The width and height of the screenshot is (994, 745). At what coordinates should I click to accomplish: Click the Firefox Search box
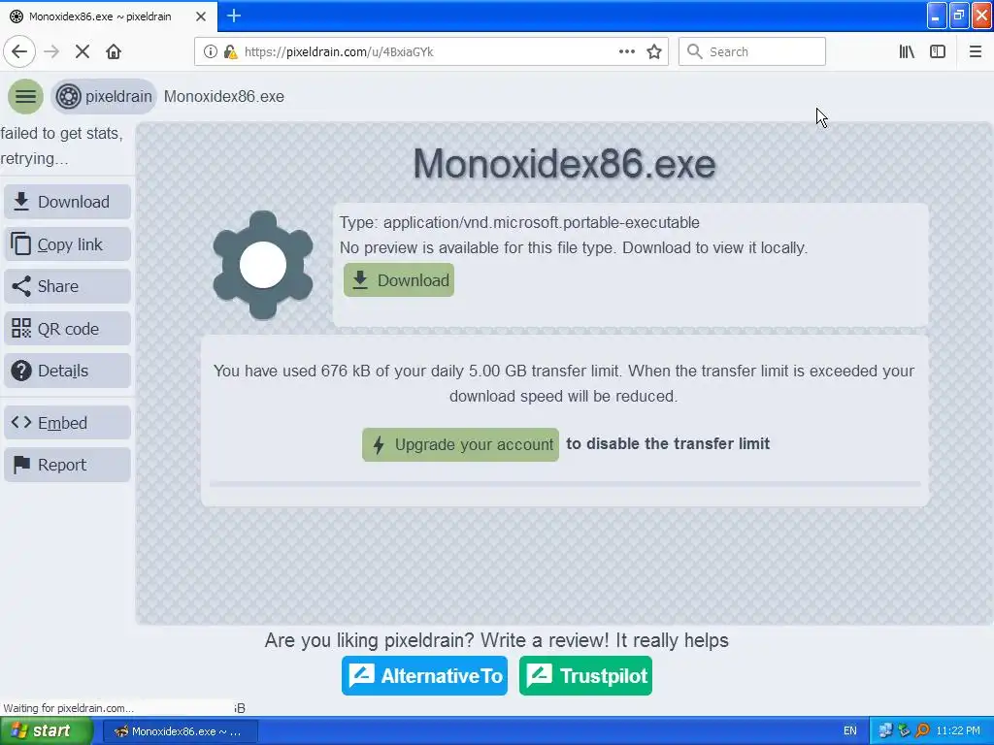[x=752, y=52]
